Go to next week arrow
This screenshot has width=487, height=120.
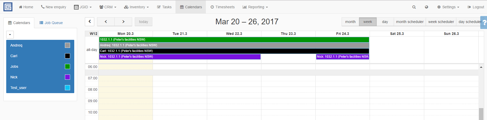pos(123,22)
